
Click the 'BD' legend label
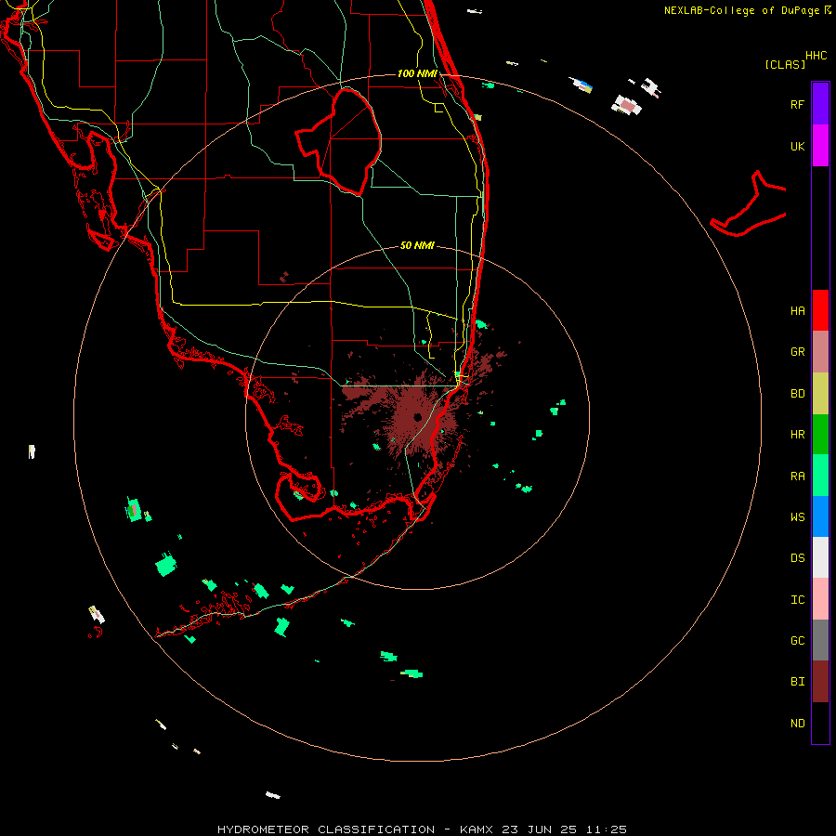(x=797, y=394)
